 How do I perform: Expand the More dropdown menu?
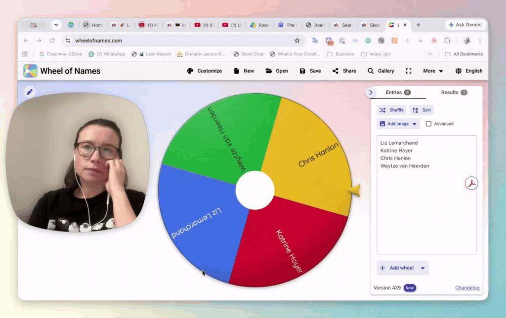pyautogui.click(x=433, y=71)
